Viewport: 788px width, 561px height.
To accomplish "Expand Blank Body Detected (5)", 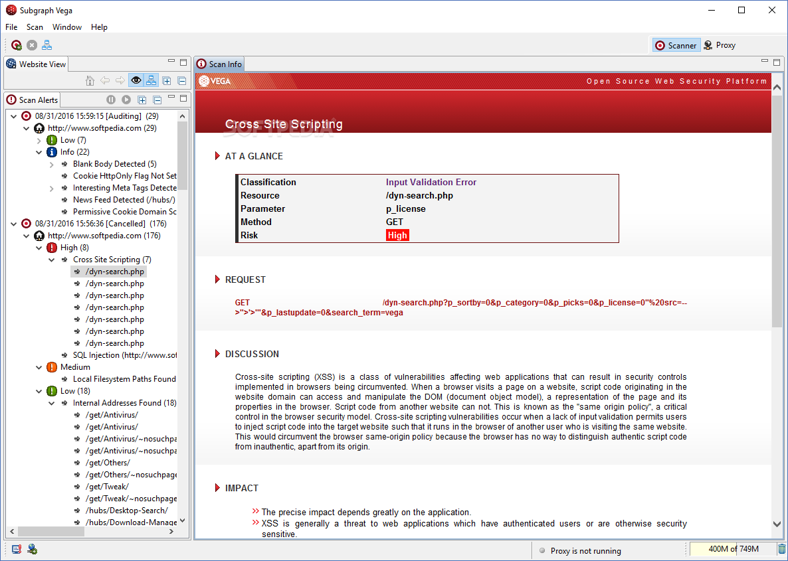I will pos(51,164).
